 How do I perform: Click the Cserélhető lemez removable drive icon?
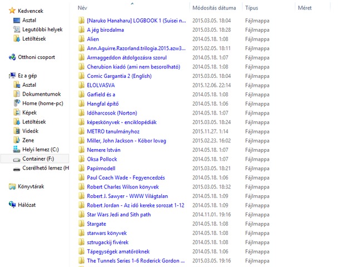click(x=17, y=169)
